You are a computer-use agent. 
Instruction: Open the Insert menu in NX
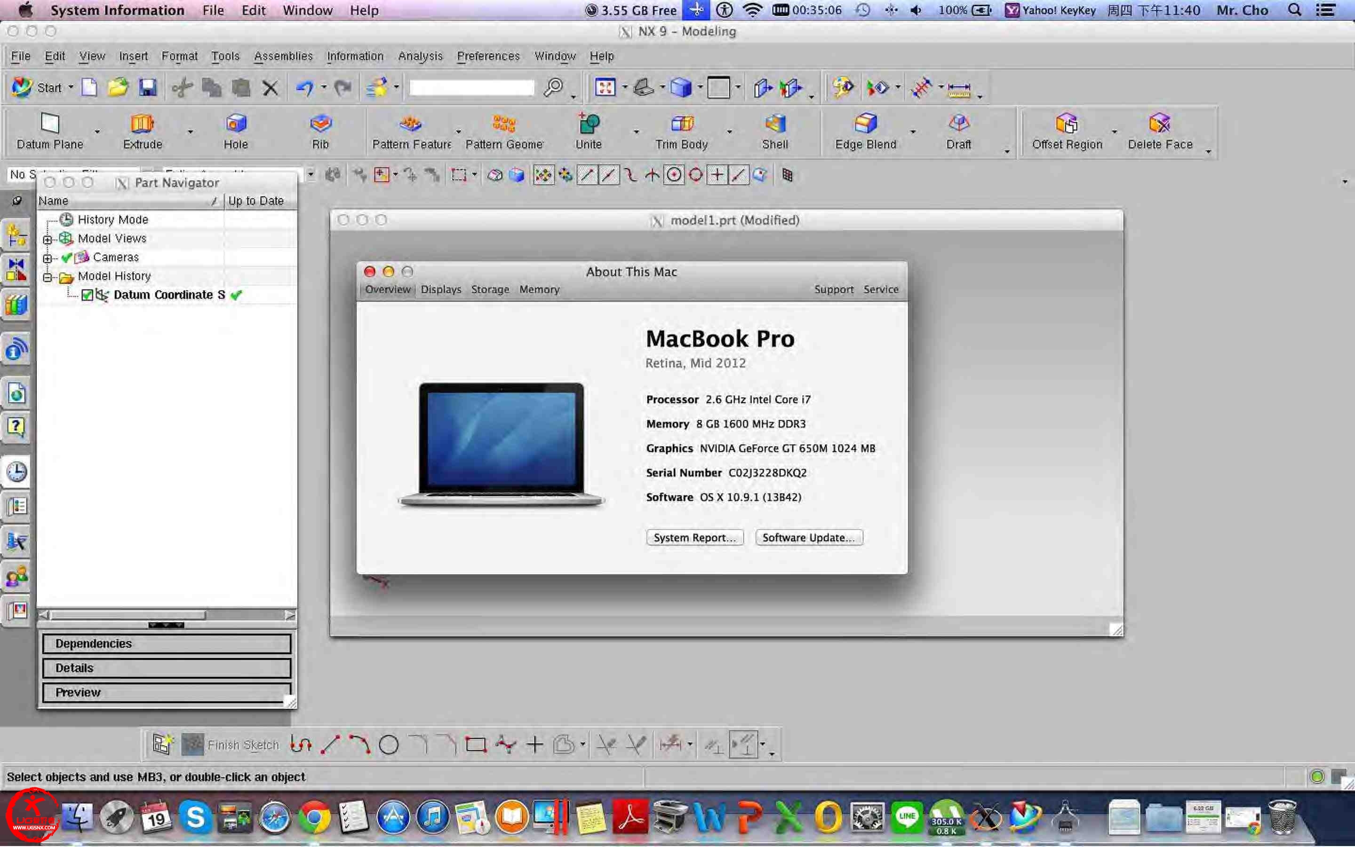coord(134,56)
